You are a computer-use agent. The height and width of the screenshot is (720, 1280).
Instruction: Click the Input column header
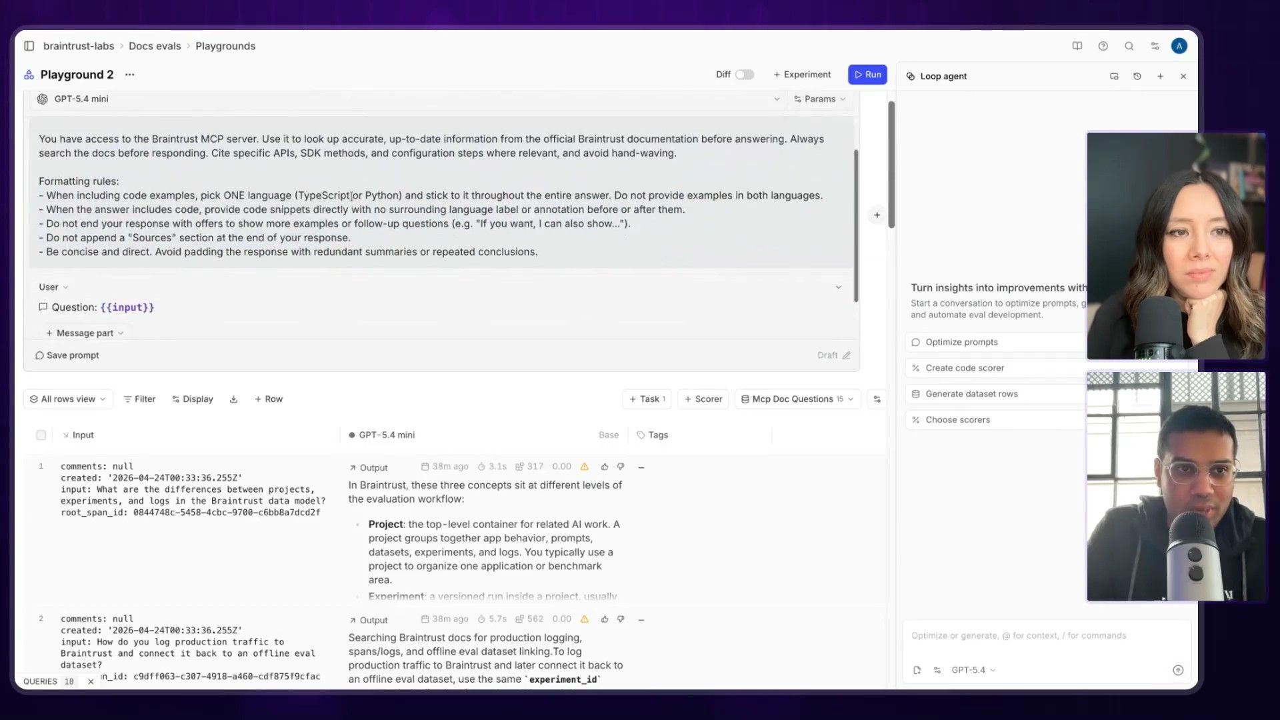78,435
